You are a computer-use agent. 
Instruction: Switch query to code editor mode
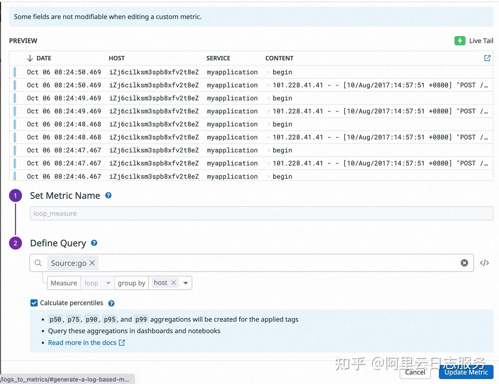click(484, 263)
